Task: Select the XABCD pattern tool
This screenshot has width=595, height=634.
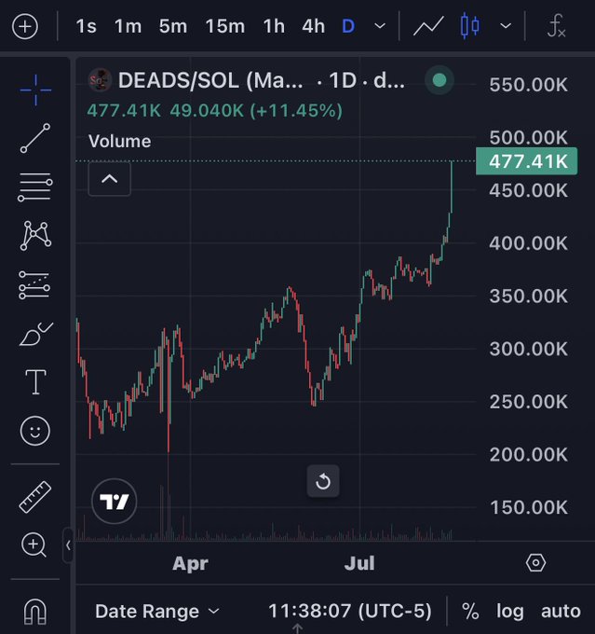Action: [x=35, y=235]
